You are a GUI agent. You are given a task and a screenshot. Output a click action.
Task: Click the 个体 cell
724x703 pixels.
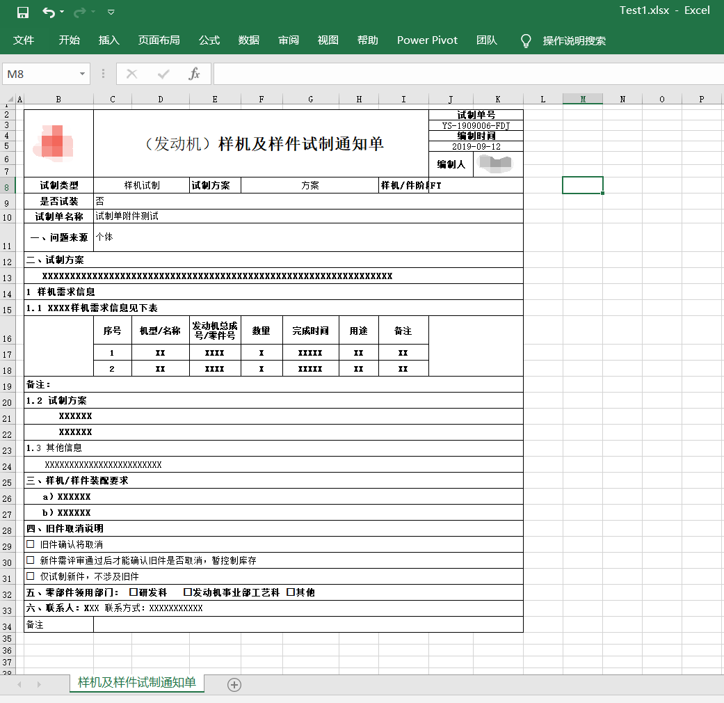[308, 237]
